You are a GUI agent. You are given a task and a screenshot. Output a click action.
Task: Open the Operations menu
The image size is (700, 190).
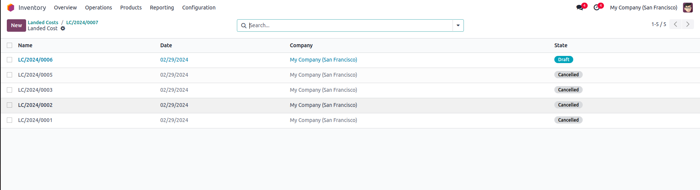coord(98,8)
